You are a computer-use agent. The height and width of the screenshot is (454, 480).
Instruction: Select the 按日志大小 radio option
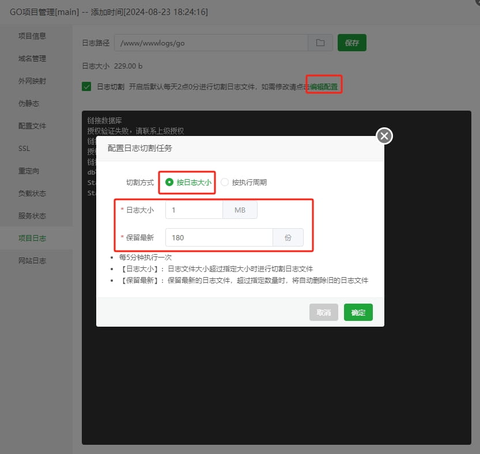[169, 183]
